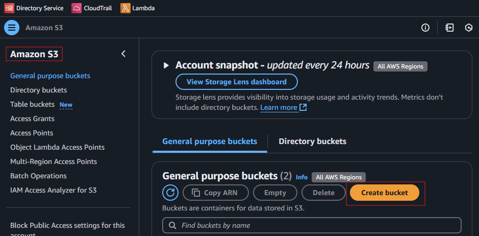Viewport: 479px width, 236px height.
Task: Click the info circle icon in header
Action: point(425,28)
